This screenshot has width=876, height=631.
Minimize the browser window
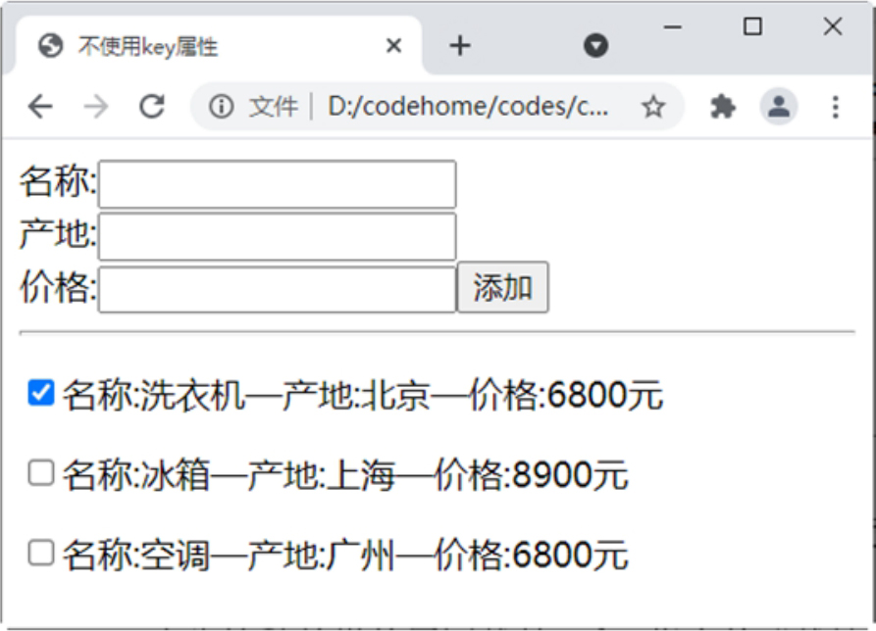click(673, 26)
